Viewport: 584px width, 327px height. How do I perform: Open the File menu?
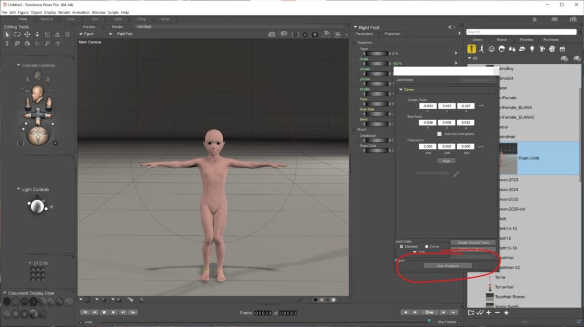4,13
